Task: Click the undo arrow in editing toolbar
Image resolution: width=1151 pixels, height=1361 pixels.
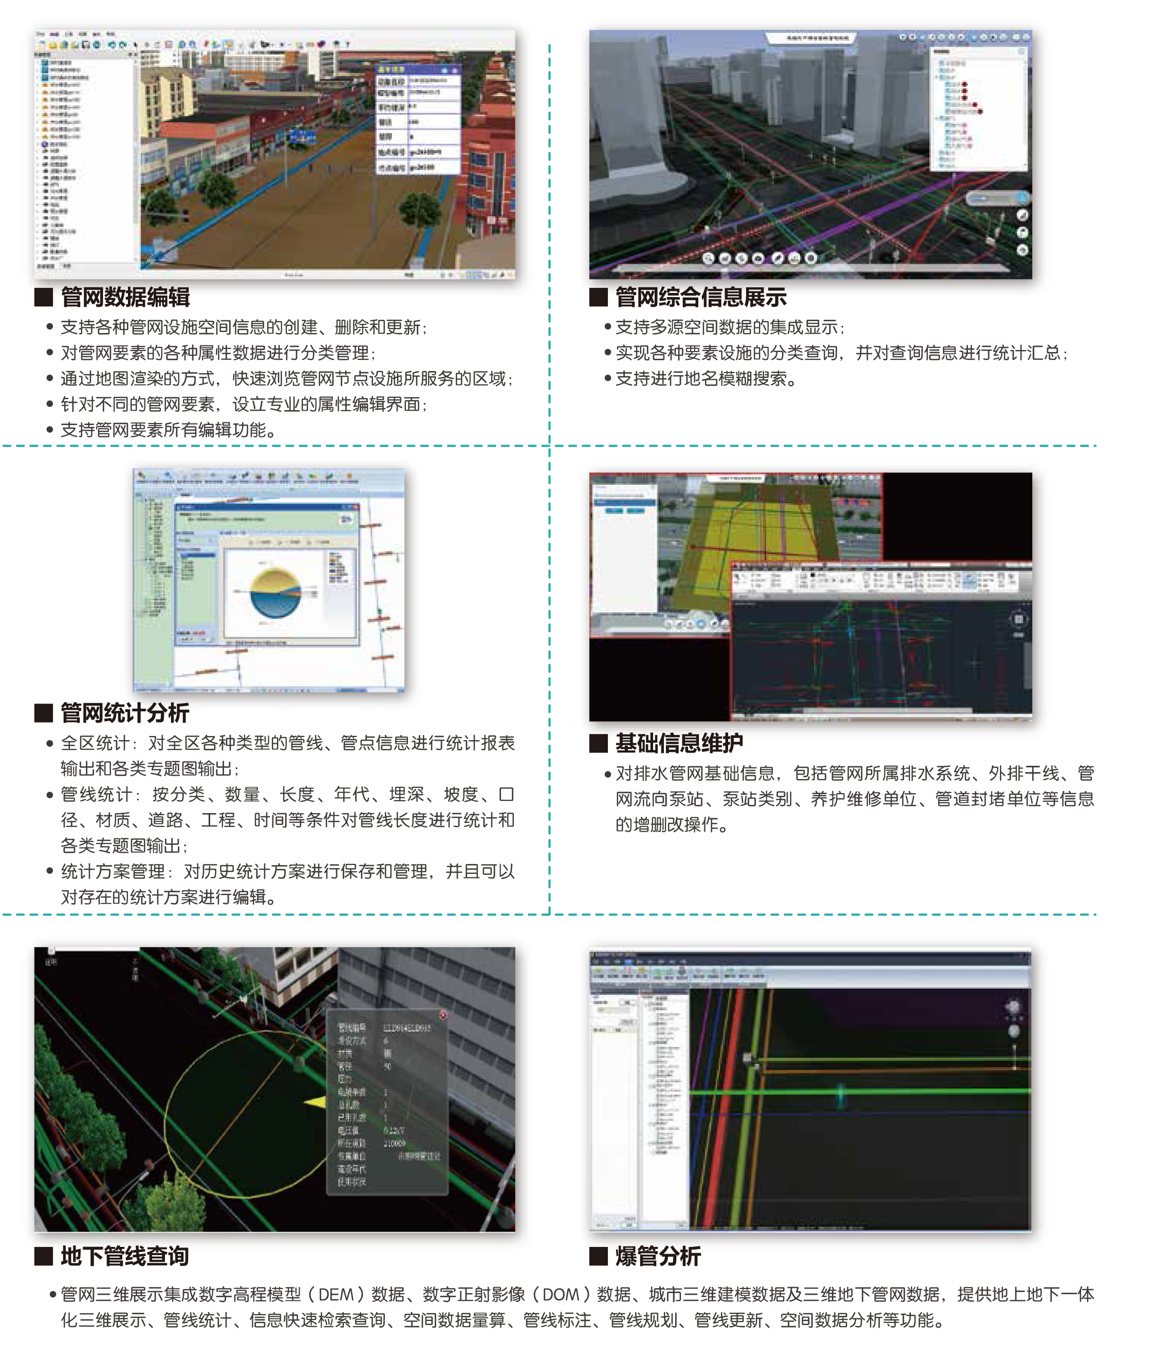Action: [112, 44]
